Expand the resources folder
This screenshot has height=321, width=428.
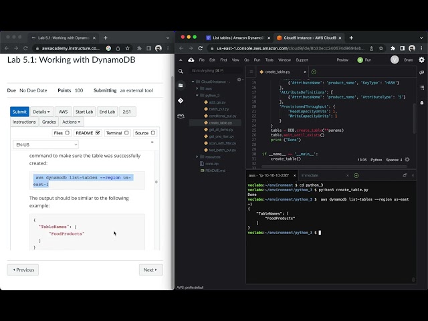pos(197,156)
